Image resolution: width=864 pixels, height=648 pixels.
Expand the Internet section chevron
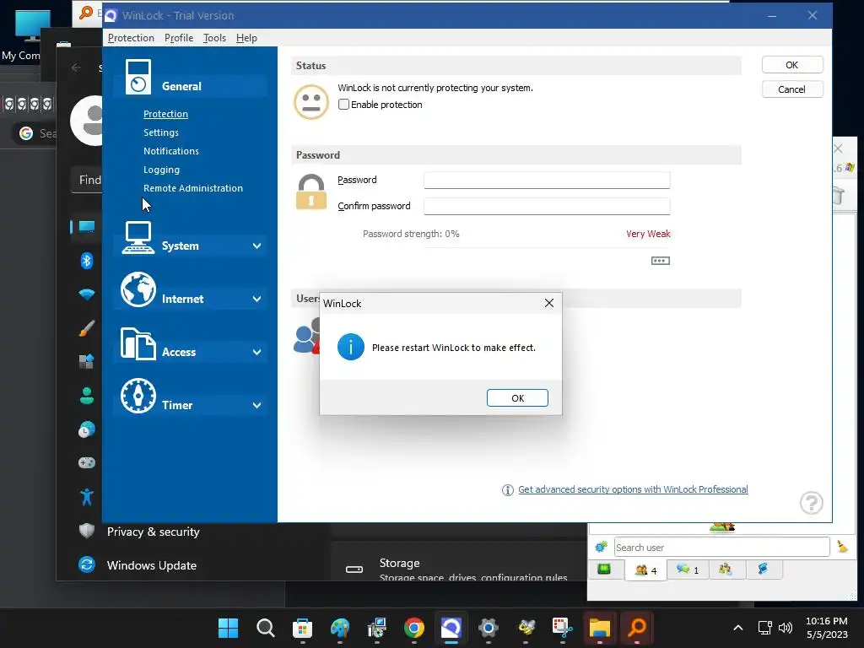(x=256, y=299)
